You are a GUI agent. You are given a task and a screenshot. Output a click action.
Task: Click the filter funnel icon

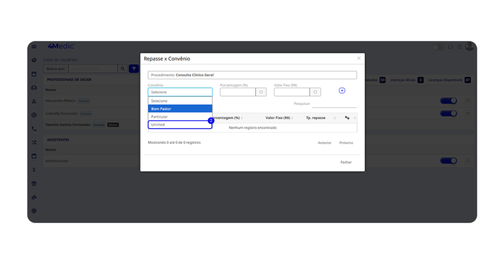pyautogui.click(x=134, y=69)
